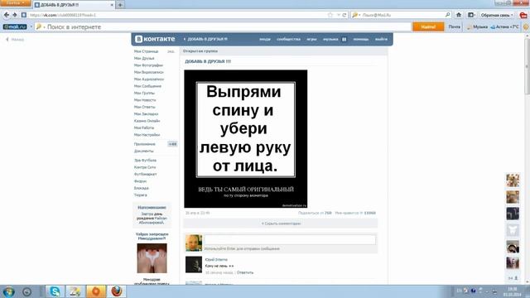Open Казино Онлайн in the sidebar
The image size is (530, 298).
click(147, 121)
